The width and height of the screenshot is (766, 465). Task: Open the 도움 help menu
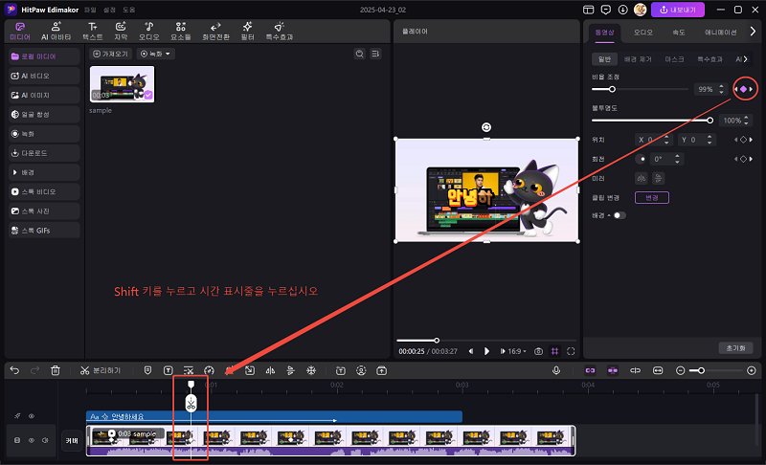(129, 10)
